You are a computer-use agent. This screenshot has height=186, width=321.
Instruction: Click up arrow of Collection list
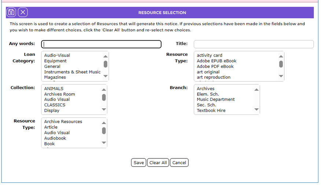(x=104, y=90)
